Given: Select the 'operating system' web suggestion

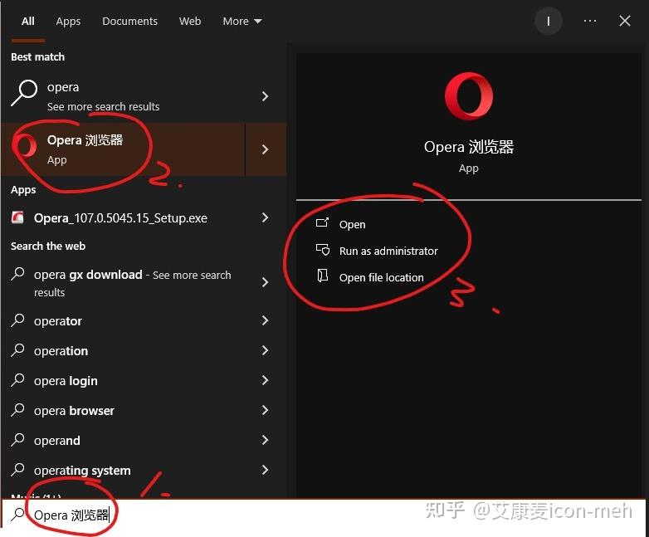Looking at the screenshot, I should point(144,470).
